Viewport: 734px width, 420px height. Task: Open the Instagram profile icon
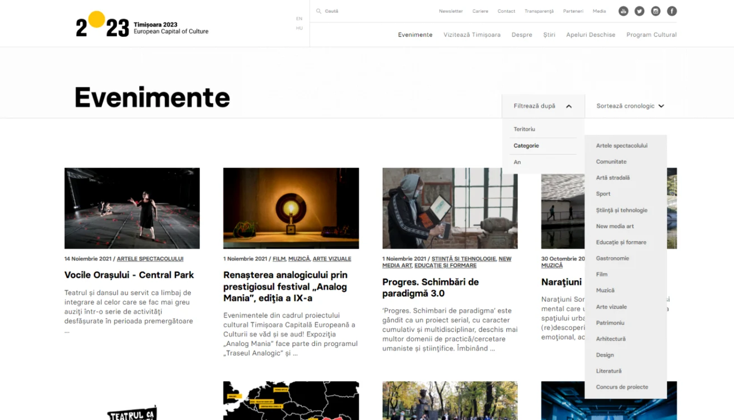pos(656,11)
